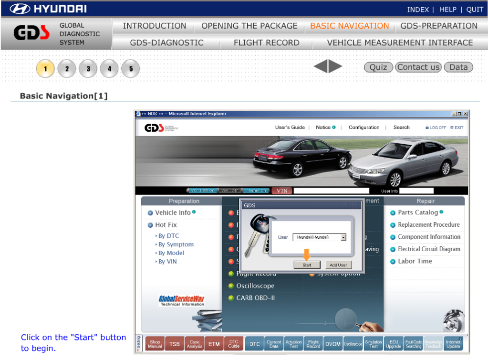Screen dimensions: 488x361
Task: Select the ETM icon in bottom toolbar
Action: [214, 344]
